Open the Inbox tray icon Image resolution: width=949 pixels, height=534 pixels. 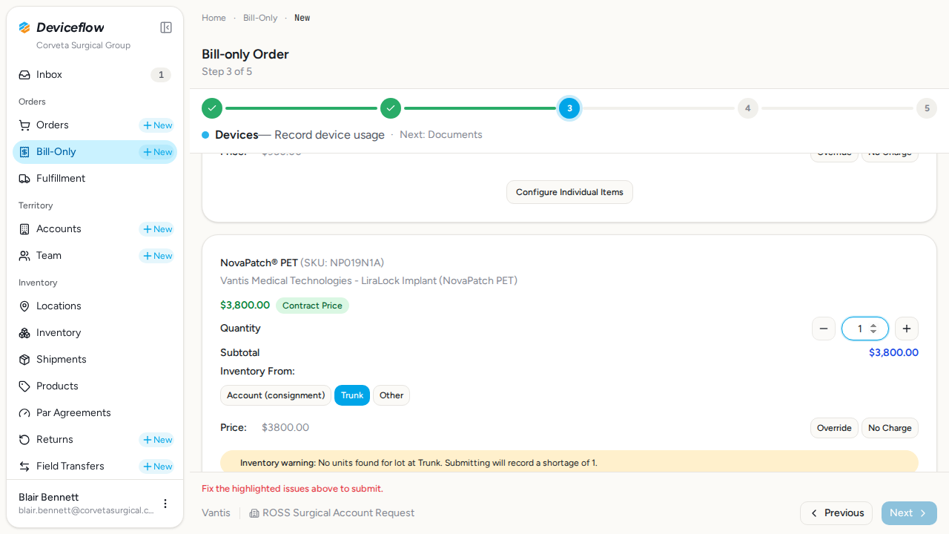[x=24, y=75]
